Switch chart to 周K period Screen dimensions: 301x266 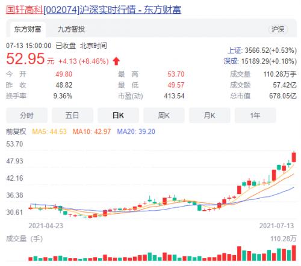(x=164, y=115)
